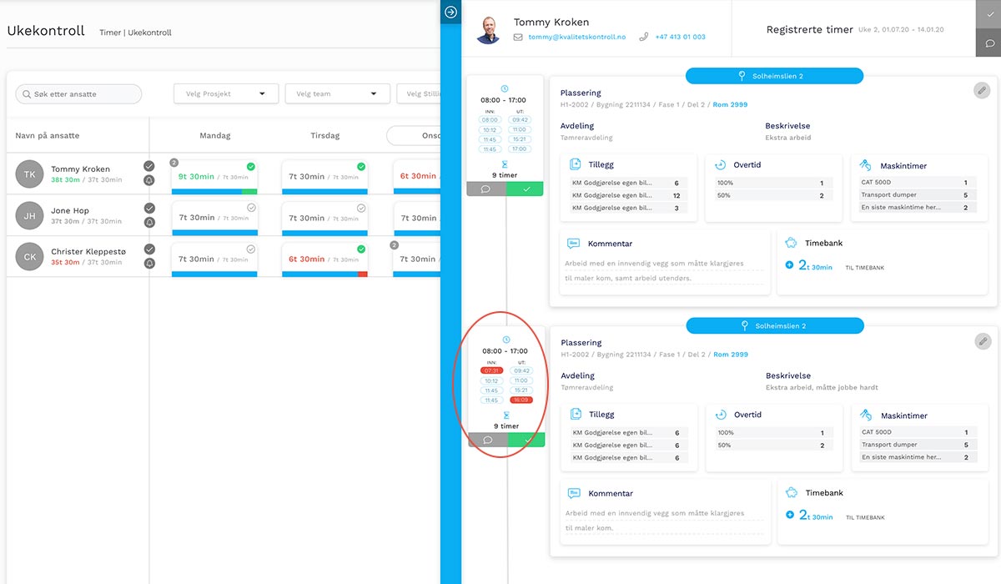Toggle green check on Tommy Kroken's Tirsdag

[x=361, y=167]
